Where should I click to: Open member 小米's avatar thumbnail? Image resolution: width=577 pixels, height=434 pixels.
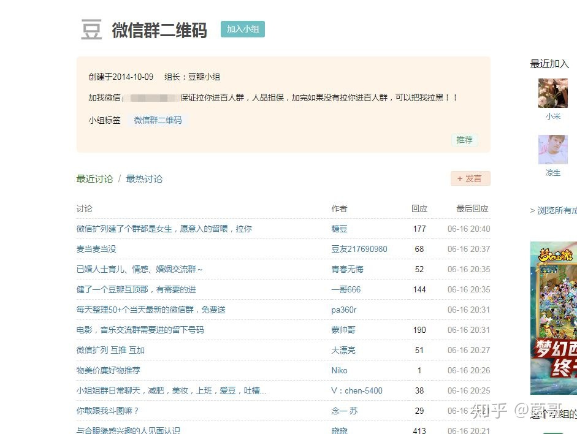[552, 93]
